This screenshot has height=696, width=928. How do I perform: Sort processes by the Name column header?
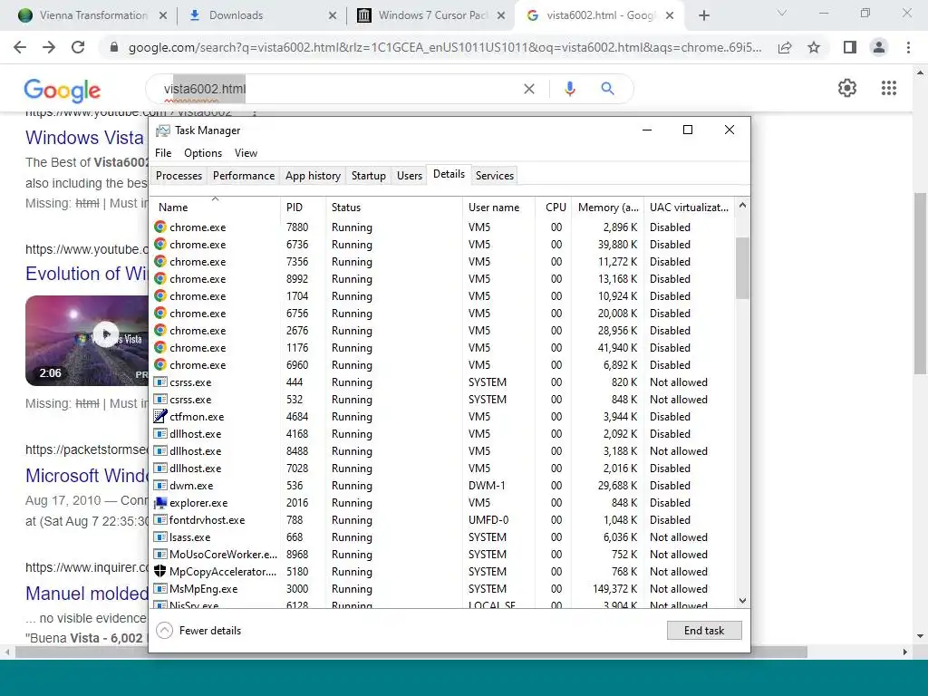(x=215, y=208)
